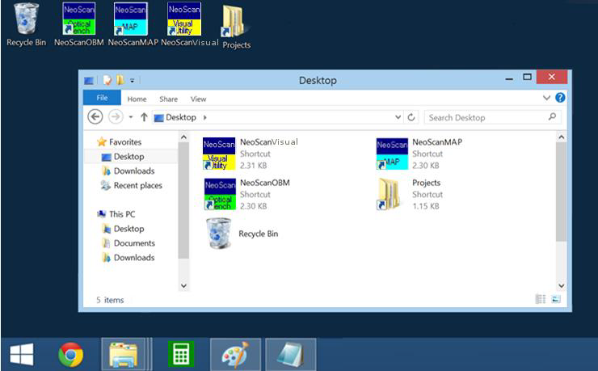Go up one folder level
Image resolution: width=598 pixels, height=371 pixels.
[144, 117]
